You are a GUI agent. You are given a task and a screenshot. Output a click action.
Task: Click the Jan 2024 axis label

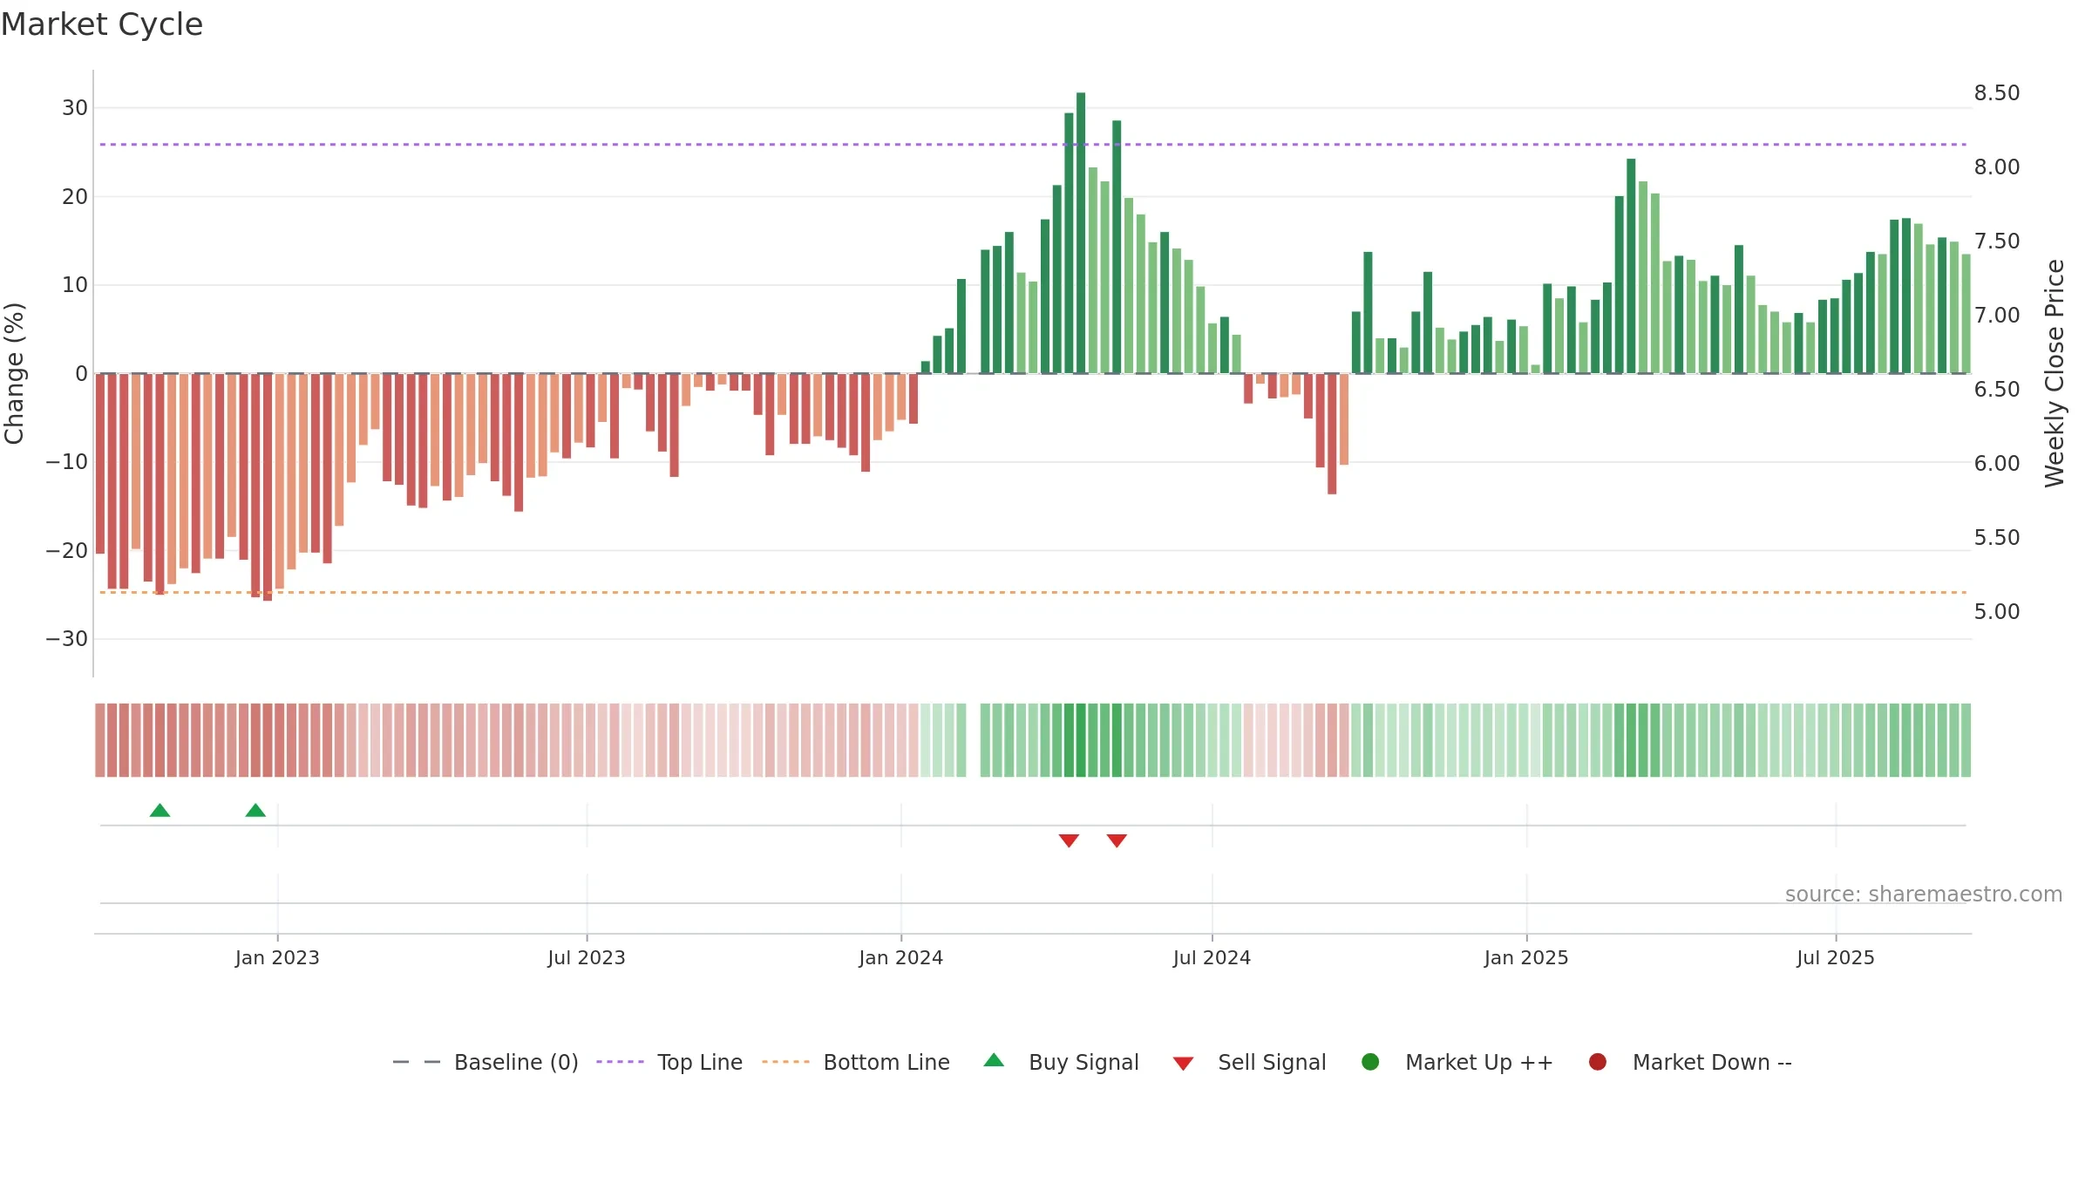tap(900, 957)
